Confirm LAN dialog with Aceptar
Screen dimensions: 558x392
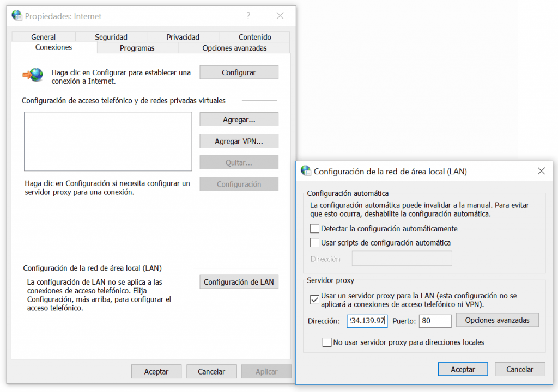[x=463, y=369]
